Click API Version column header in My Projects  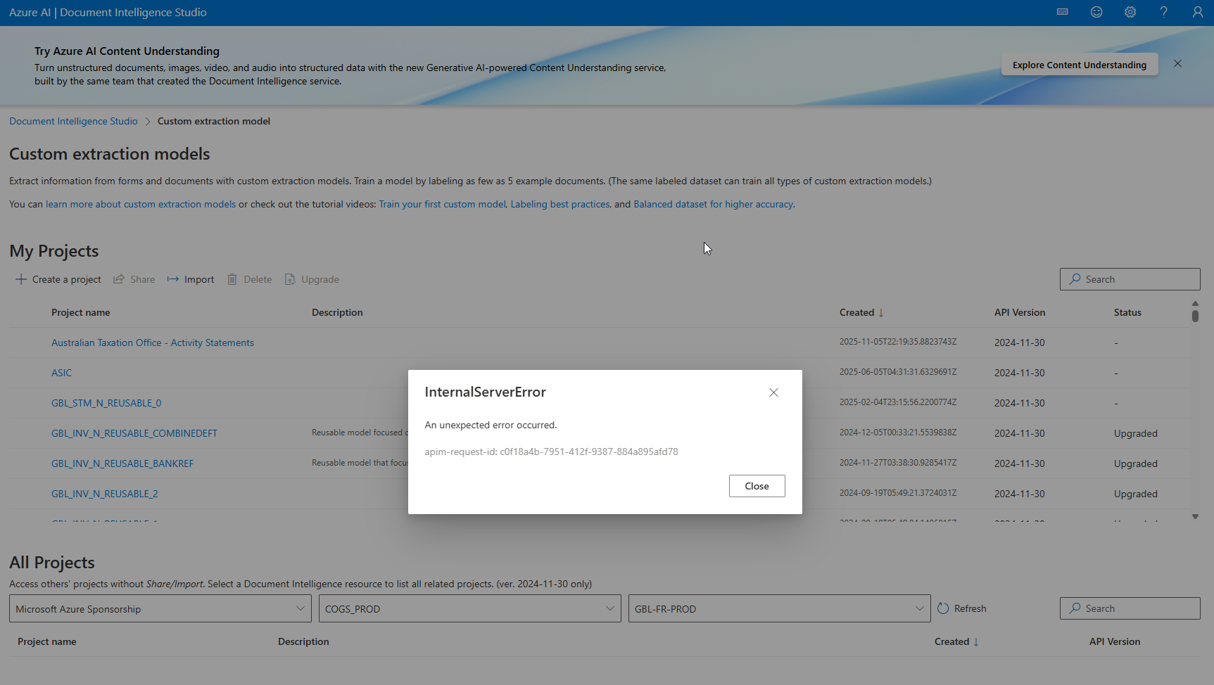point(1019,312)
